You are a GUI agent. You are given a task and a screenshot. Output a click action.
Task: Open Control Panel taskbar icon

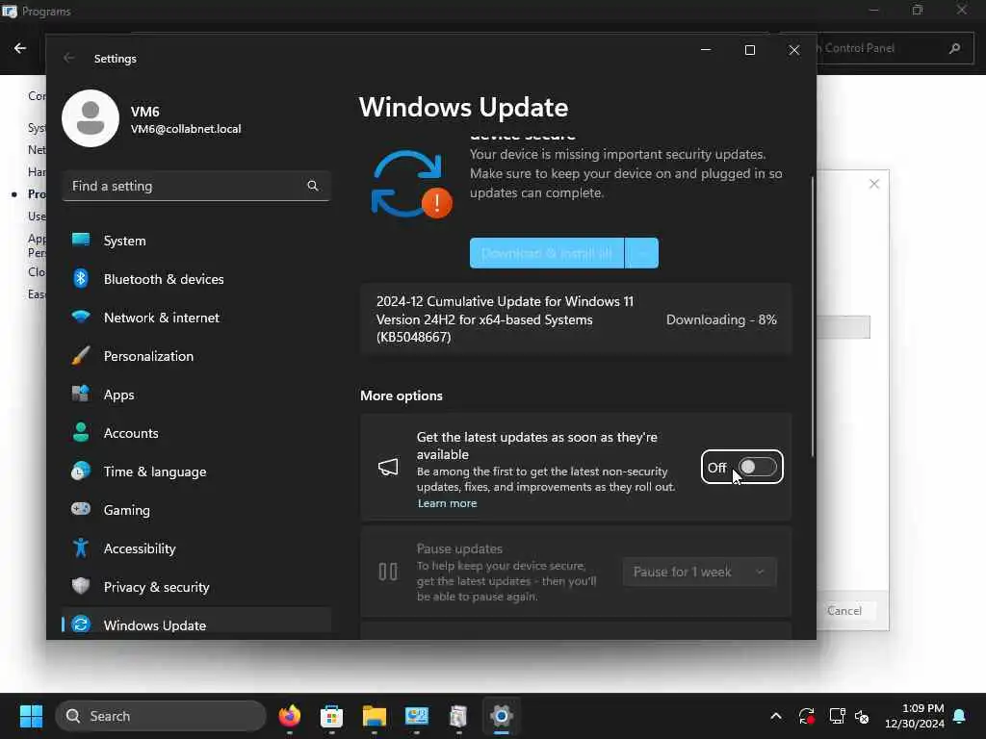[416, 716]
